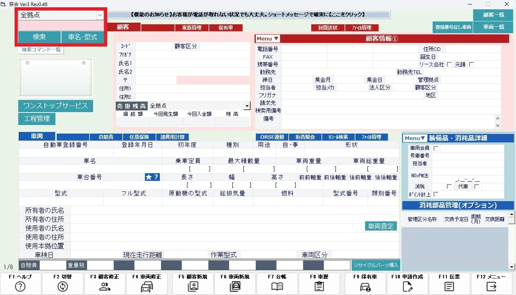Tick the 元請 checkbox
Viewport: 516px width, 295px height.
click(471, 64)
